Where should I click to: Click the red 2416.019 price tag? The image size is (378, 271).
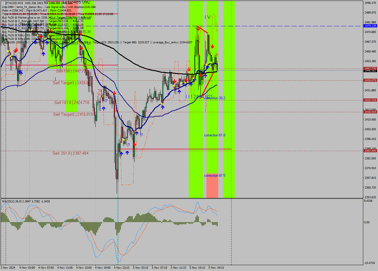(370, 112)
